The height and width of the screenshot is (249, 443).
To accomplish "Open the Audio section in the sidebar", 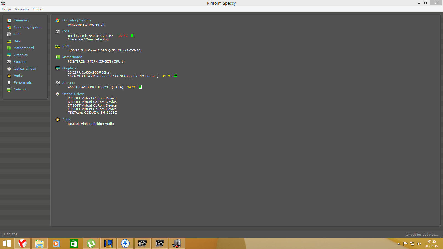I will [18, 76].
